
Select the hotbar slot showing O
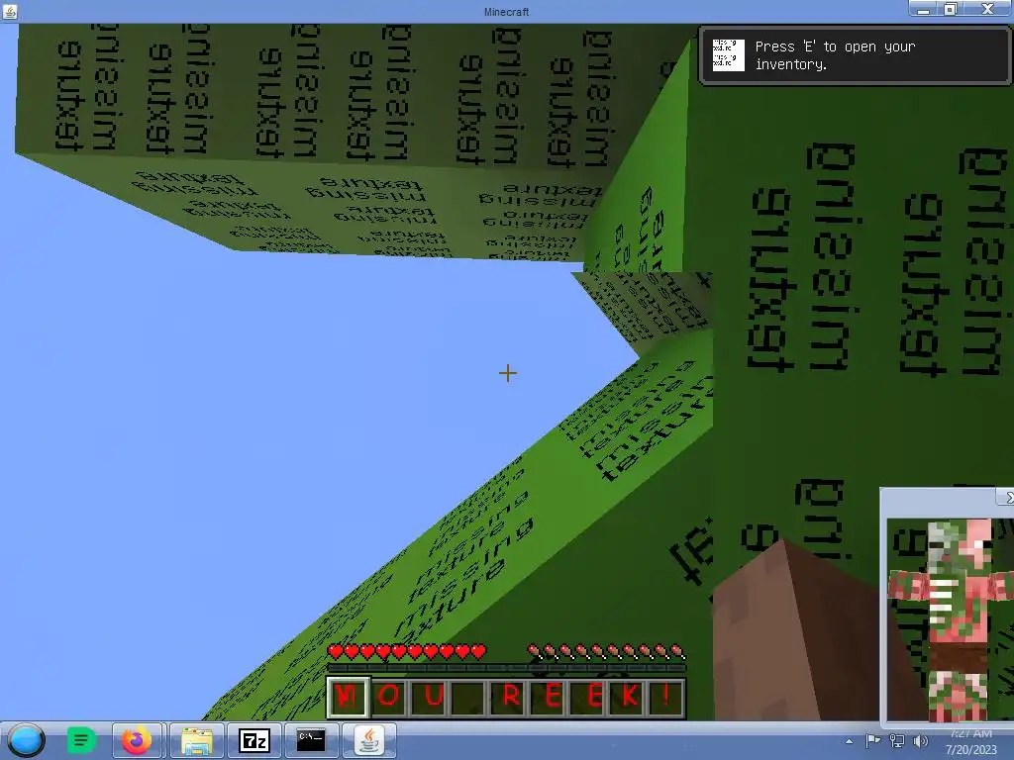(388, 697)
